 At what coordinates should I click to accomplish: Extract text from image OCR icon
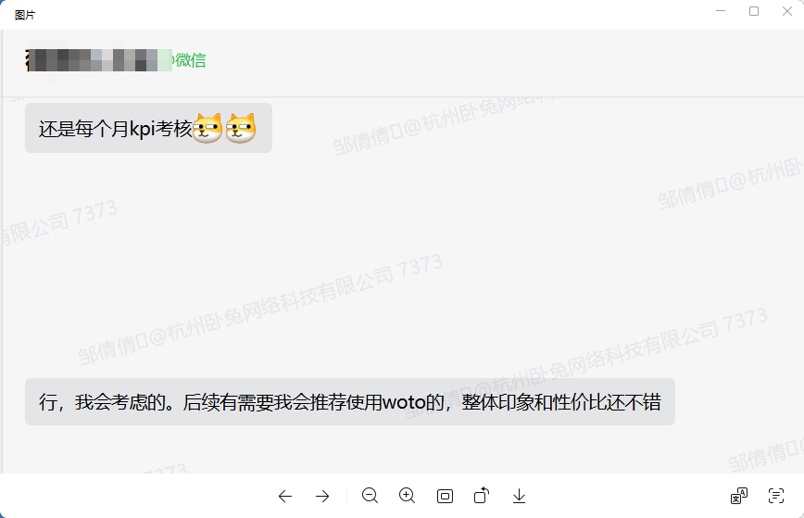click(776, 496)
